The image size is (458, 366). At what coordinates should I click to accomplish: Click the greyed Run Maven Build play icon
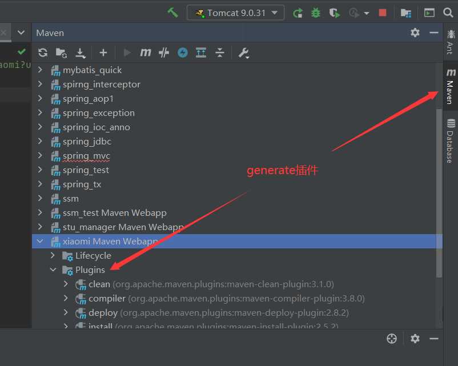[127, 53]
